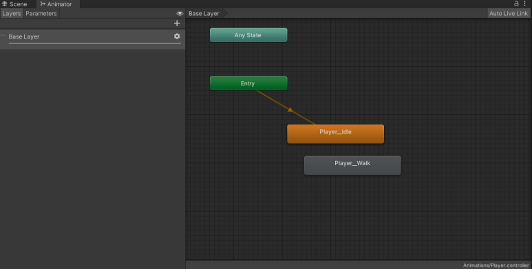Select the Player_Walk state node
This screenshot has height=269, width=532.
coord(352,165)
